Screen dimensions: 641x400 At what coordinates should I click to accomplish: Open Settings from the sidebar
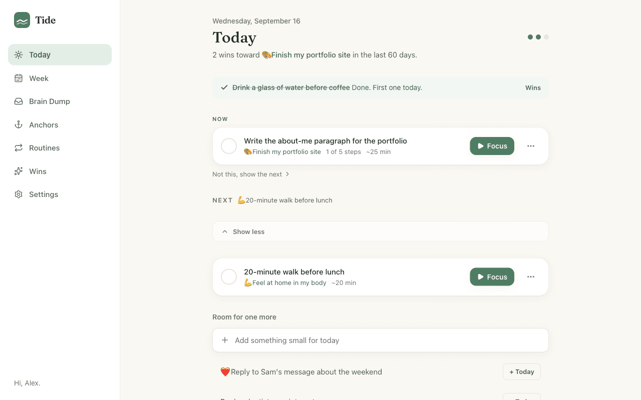60,194
